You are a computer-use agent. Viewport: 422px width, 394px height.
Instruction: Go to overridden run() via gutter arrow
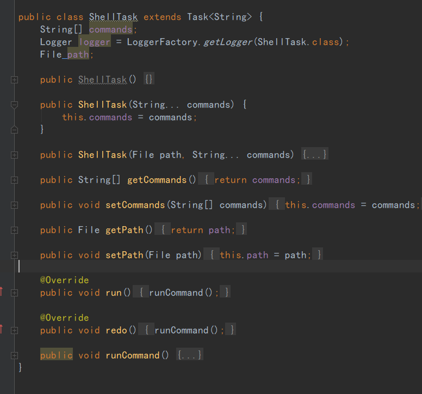(2, 292)
